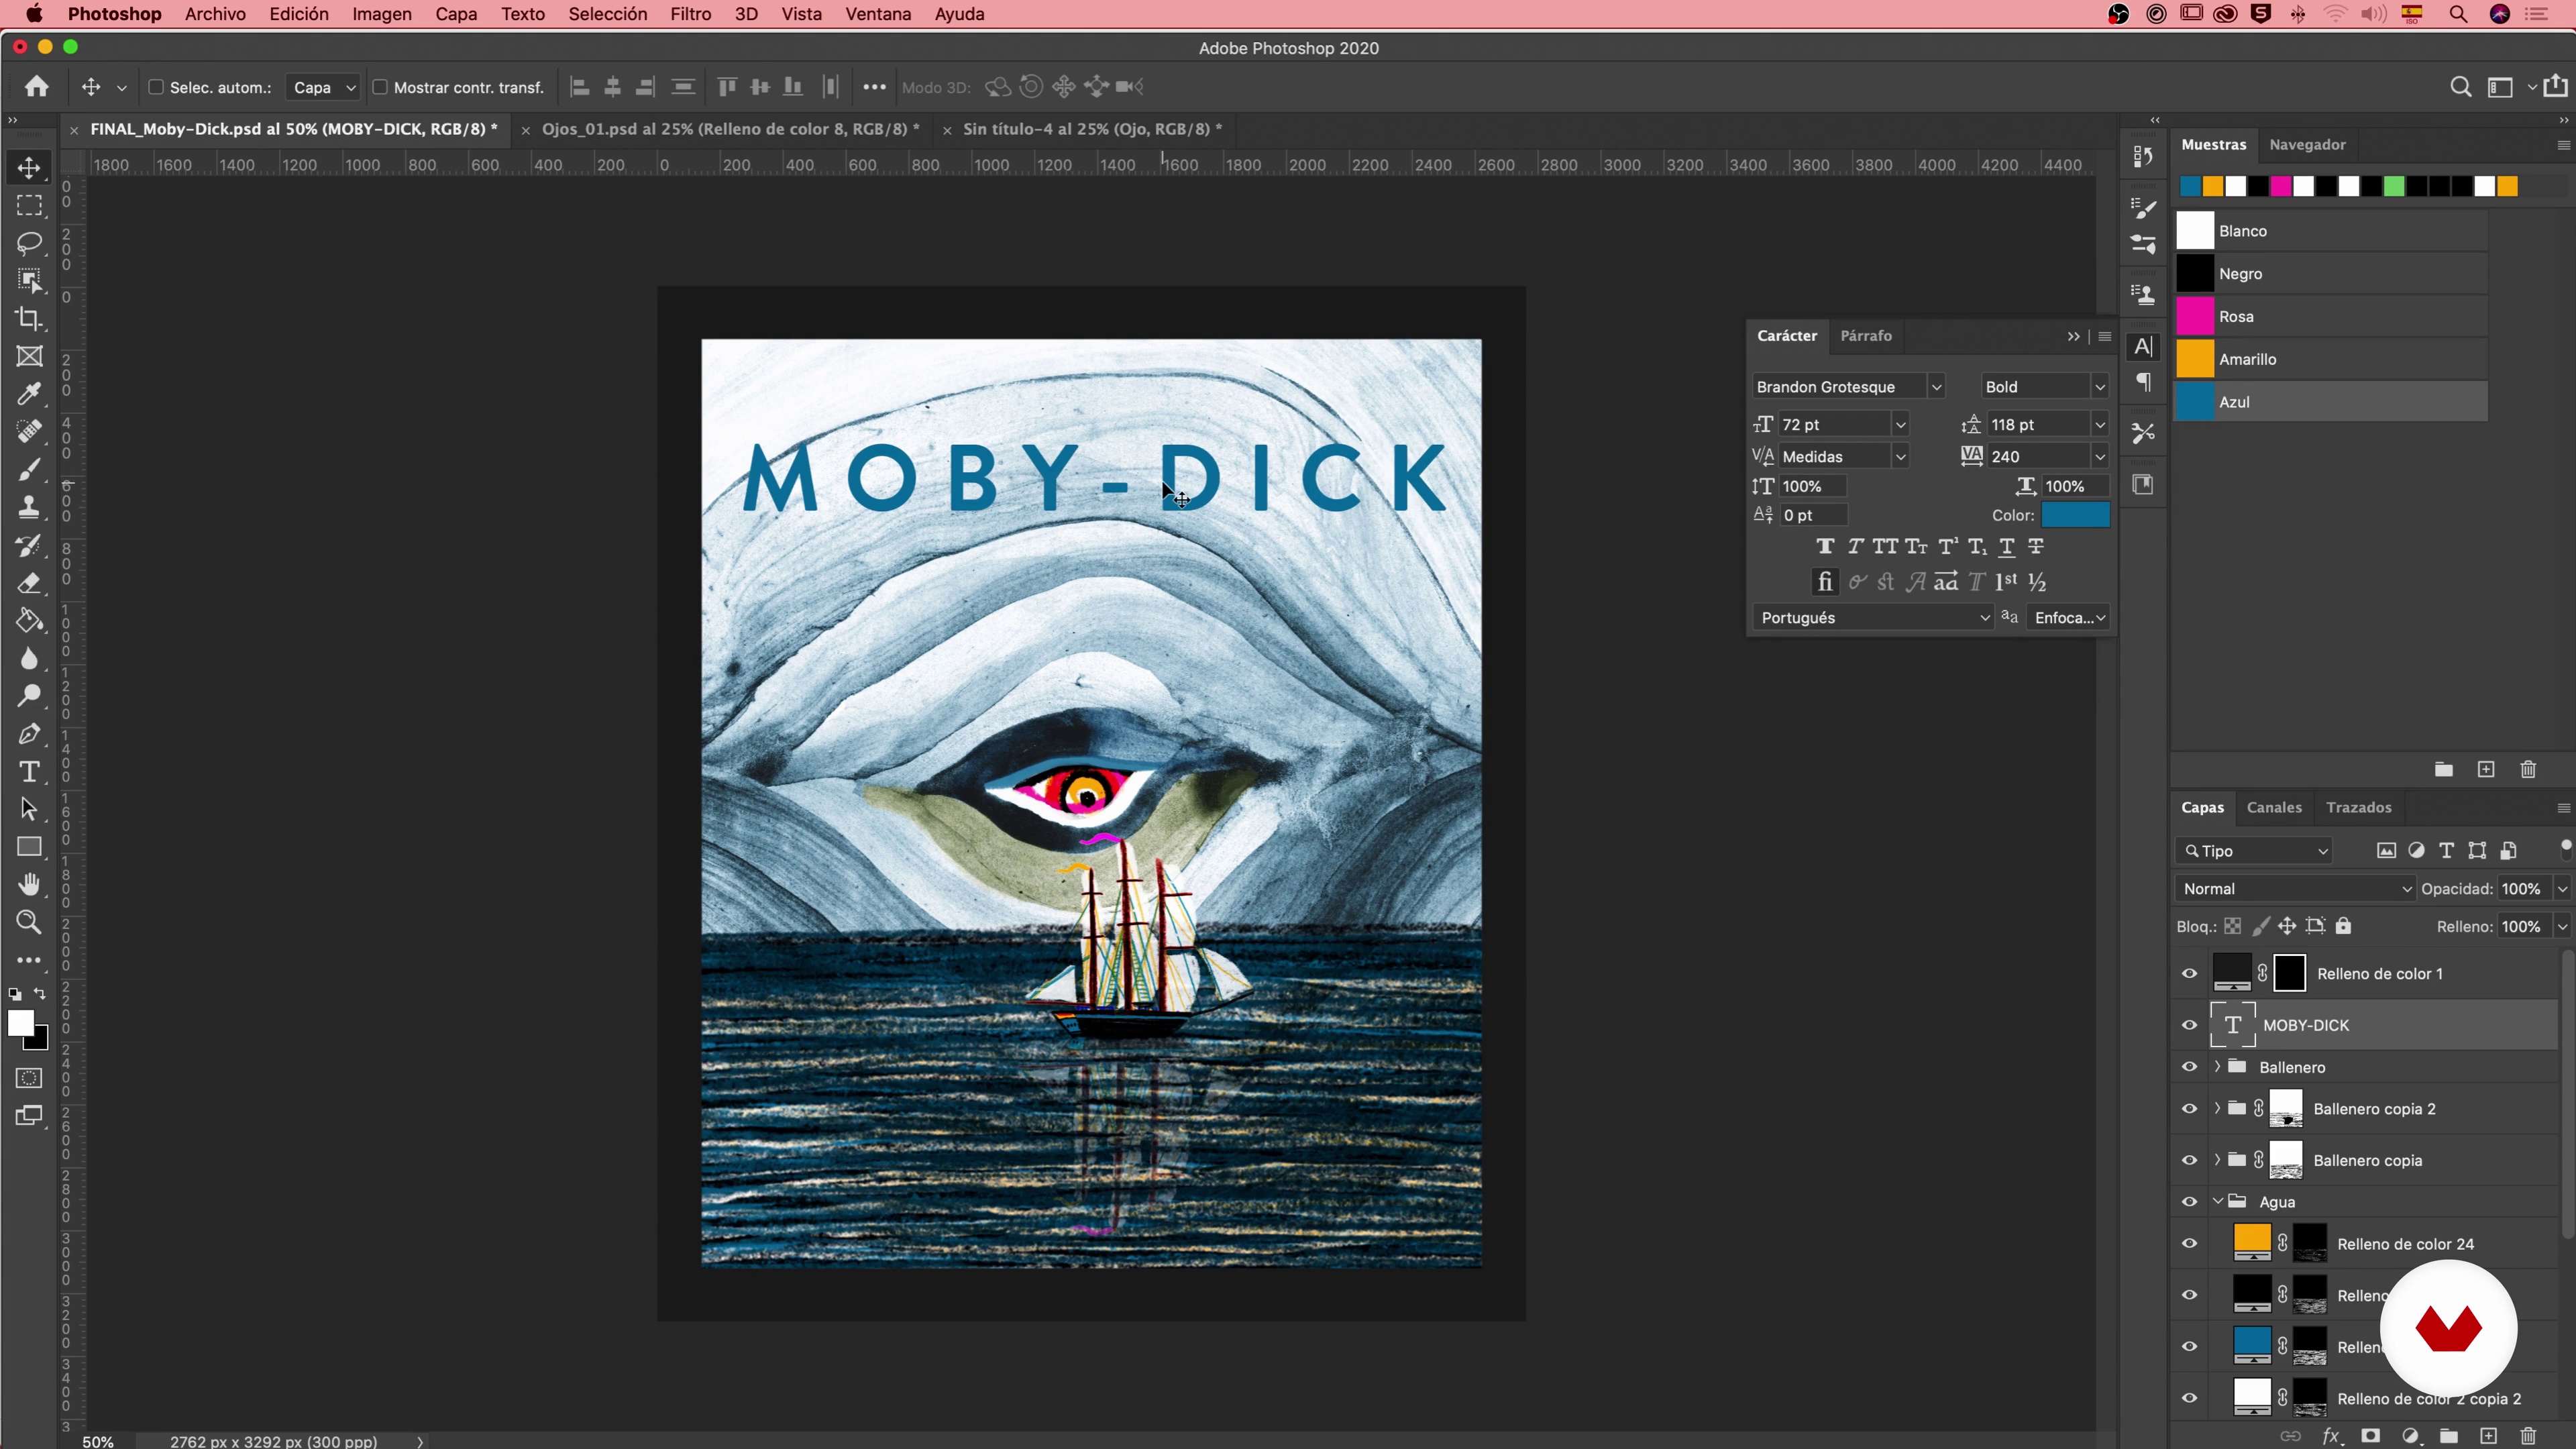Viewport: 2576px width, 1449px height.
Task: Hide the Relleno de color 24 layer
Action: click(2189, 1244)
